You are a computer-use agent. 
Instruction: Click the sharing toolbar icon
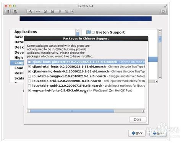[x=67, y=12]
